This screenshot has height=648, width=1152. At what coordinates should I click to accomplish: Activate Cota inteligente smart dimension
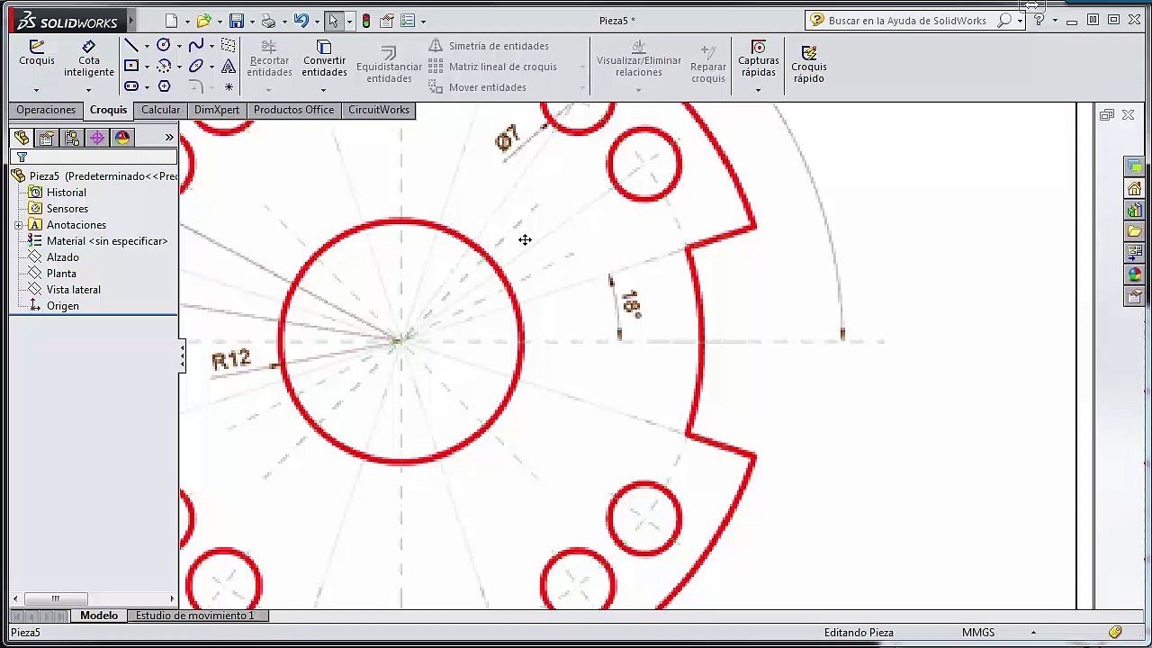point(89,58)
